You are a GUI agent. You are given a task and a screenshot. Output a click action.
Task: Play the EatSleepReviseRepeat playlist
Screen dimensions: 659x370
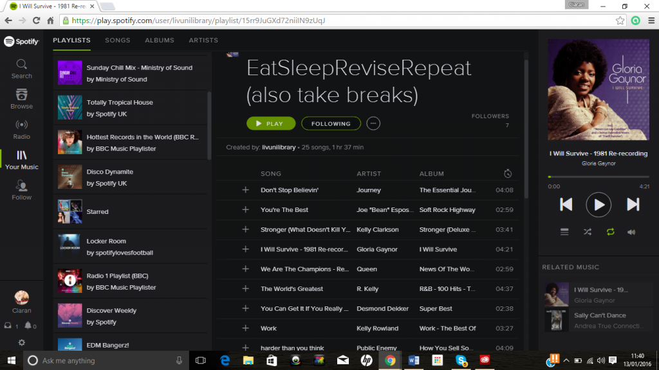[x=271, y=123]
